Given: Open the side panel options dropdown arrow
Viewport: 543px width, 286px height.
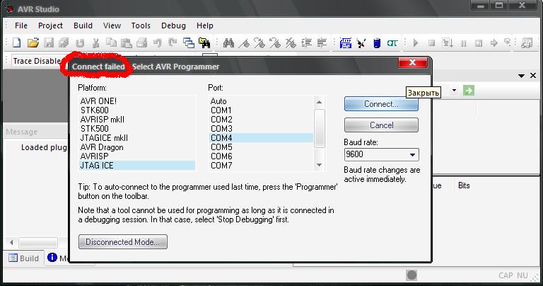Looking at the screenshot, I should pos(521,76).
